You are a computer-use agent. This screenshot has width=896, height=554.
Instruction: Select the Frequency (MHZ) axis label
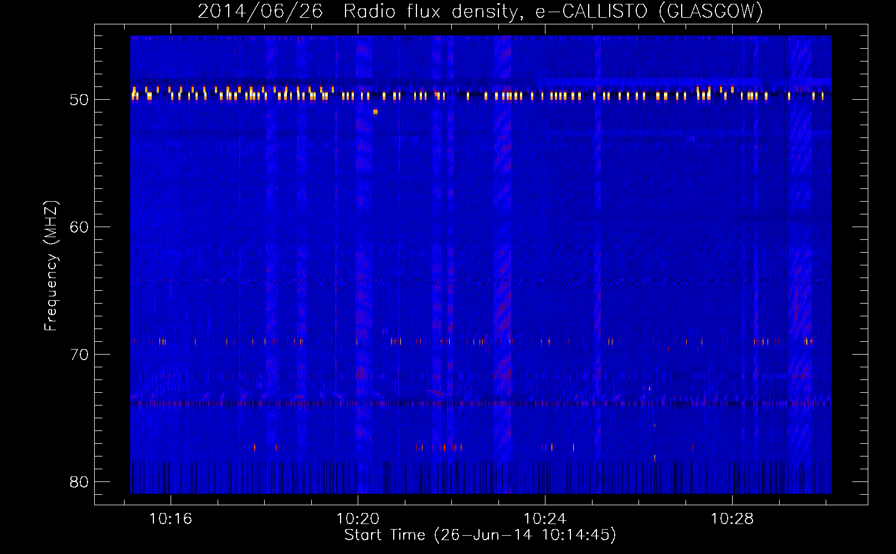click(x=51, y=266)
